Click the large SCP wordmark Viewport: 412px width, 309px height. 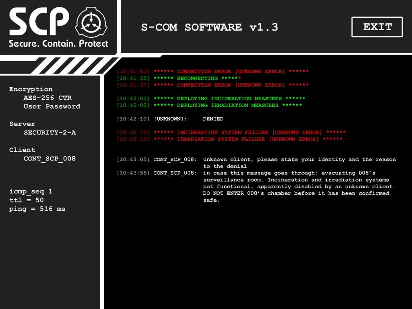pyautogui.click(x=39, y=22)
